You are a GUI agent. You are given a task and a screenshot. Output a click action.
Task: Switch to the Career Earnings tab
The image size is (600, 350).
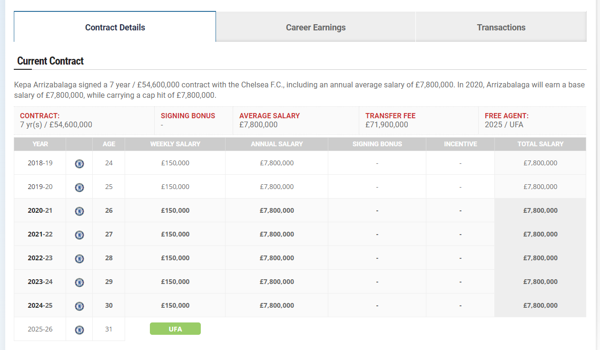pyautogui.click(x=315, y=27)
